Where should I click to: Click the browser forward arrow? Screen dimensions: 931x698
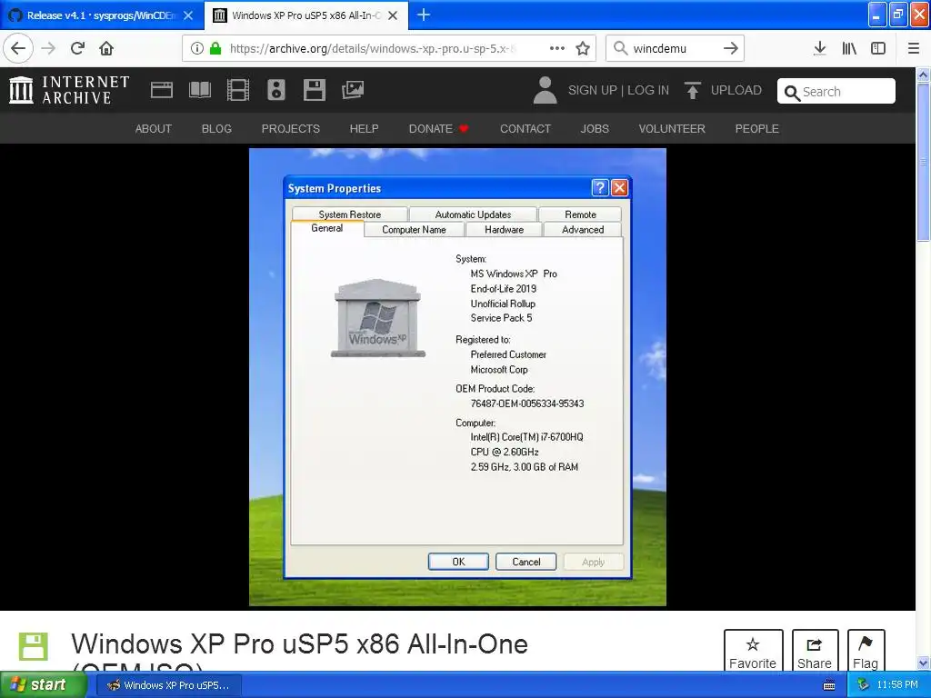(48, 48)
